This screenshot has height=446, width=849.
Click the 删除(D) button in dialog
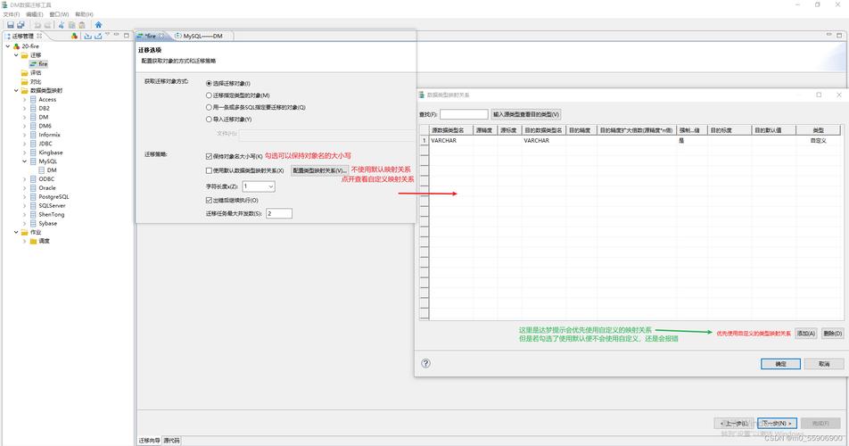[x=832, y=334]
